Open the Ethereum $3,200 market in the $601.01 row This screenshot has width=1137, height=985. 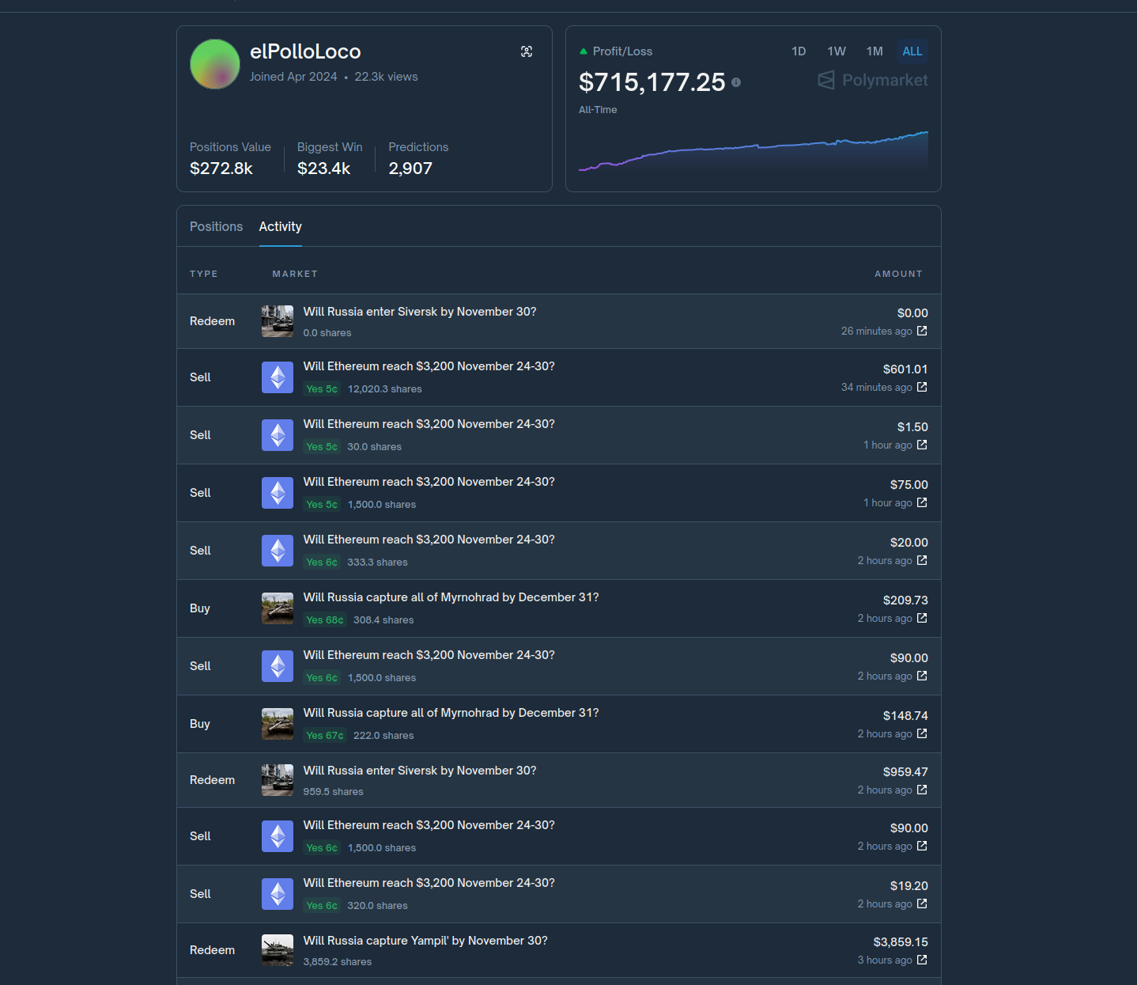pyautogui.click(x=429, y=366)
